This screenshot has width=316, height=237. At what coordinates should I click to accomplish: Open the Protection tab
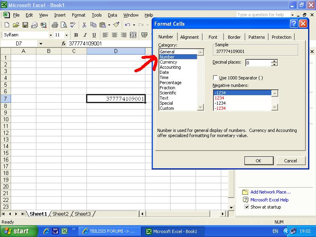point(281,37)
